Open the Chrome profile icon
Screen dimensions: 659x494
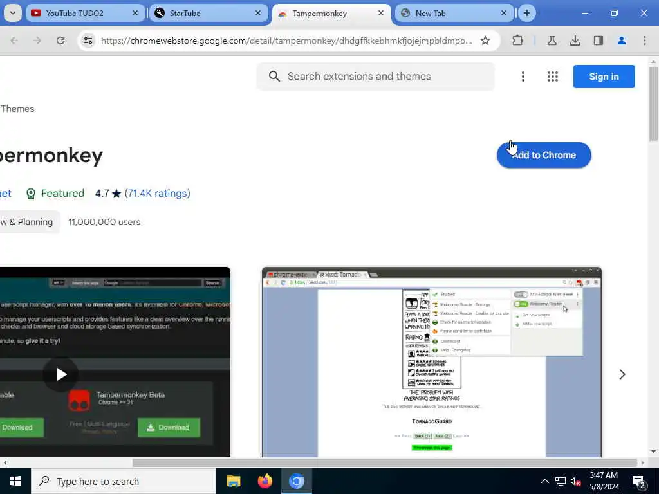click(x=621, y=41)
